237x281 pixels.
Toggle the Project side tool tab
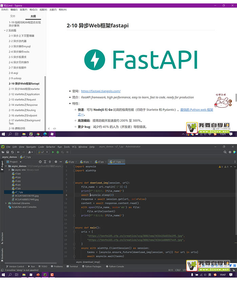coord(2,165)
